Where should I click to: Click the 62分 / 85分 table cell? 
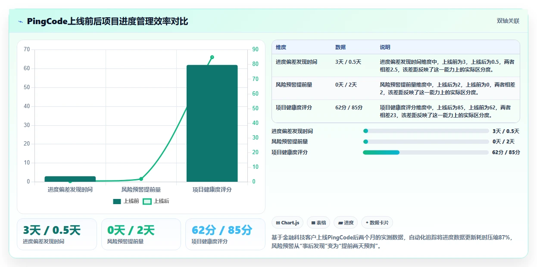coord(349,108)
